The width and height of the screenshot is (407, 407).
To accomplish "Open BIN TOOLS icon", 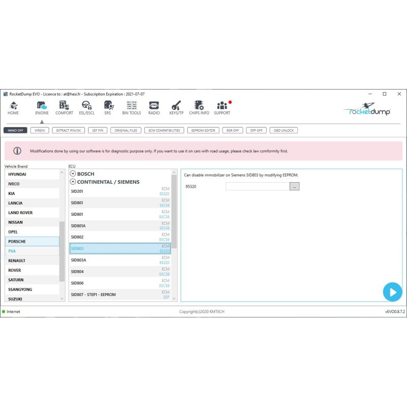I will (x=131, y=106).
